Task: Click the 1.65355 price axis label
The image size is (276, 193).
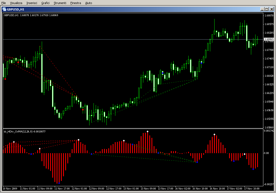Action: pos(269,119)
